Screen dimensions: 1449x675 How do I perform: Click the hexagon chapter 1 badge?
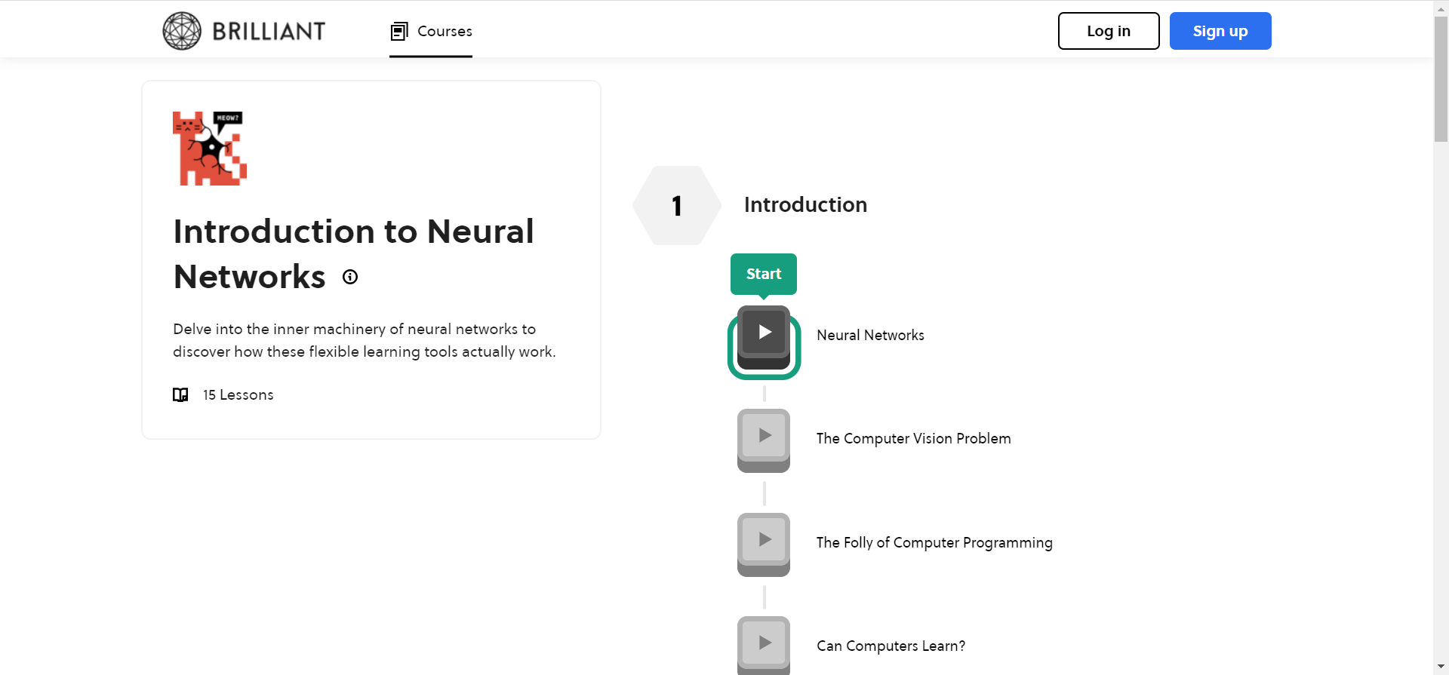(x=677, y=205)
